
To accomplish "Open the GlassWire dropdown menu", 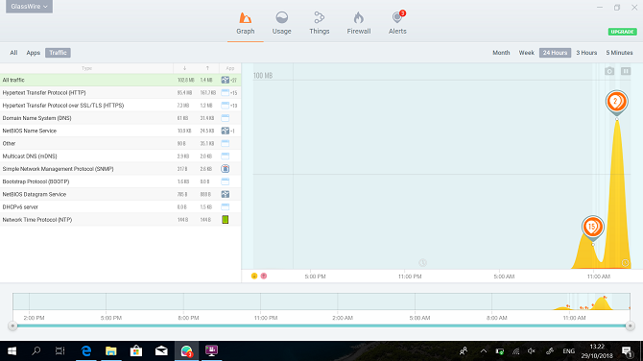I will (x=29, y=7).
